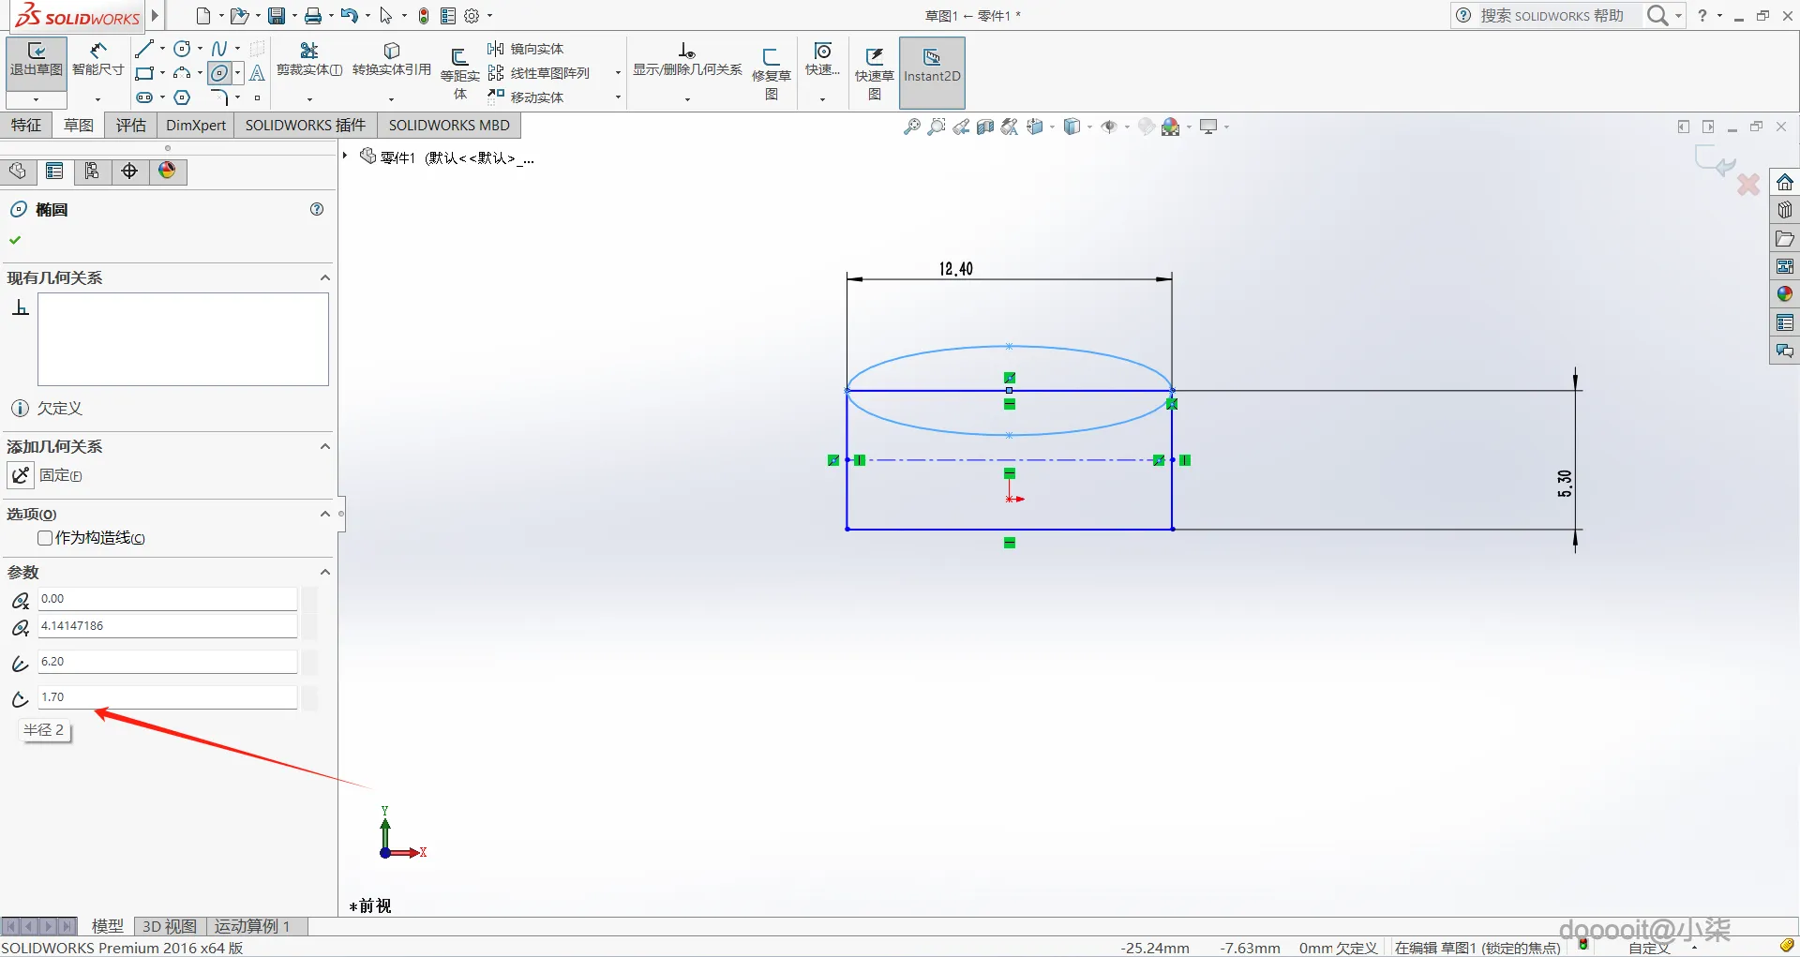The width and height of the screenshot is (1800, 957).
Task: Click the Print icon in top toolbar
Action: coord(313,16)
